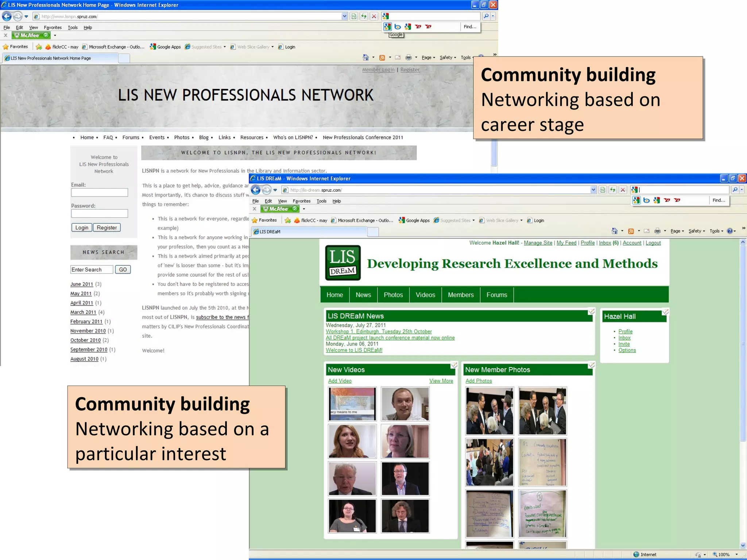Select Members tab on LIS DREaM site

[x=461, y=295]
